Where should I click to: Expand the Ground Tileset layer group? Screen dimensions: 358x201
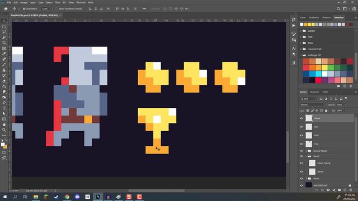click(306, 151)
